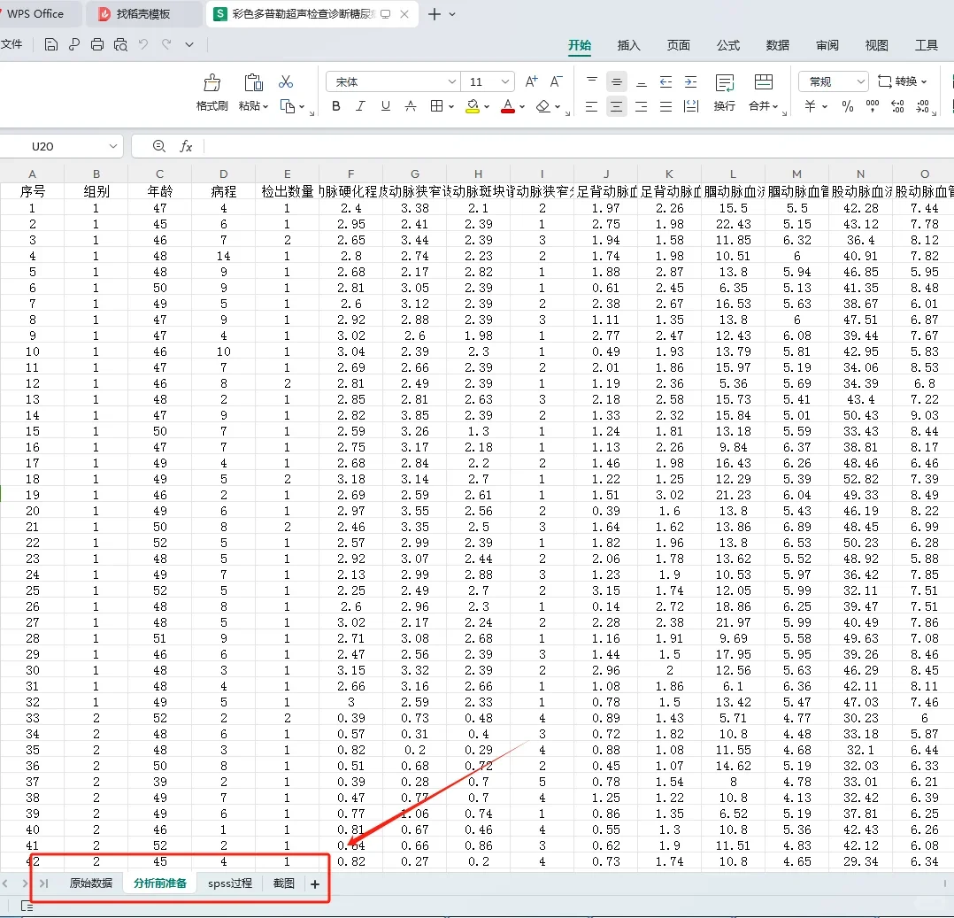Increase indent of cell text
The height and width of the screenshot is (918, 954).
coord(691,81)
